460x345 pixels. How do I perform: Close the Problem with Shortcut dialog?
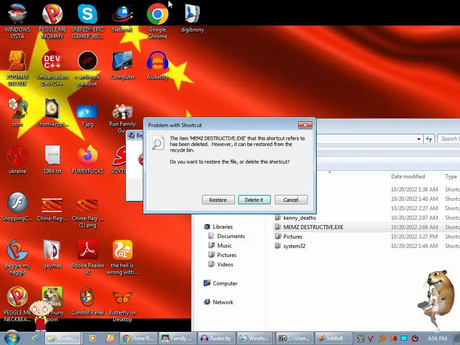coord(305,125)
